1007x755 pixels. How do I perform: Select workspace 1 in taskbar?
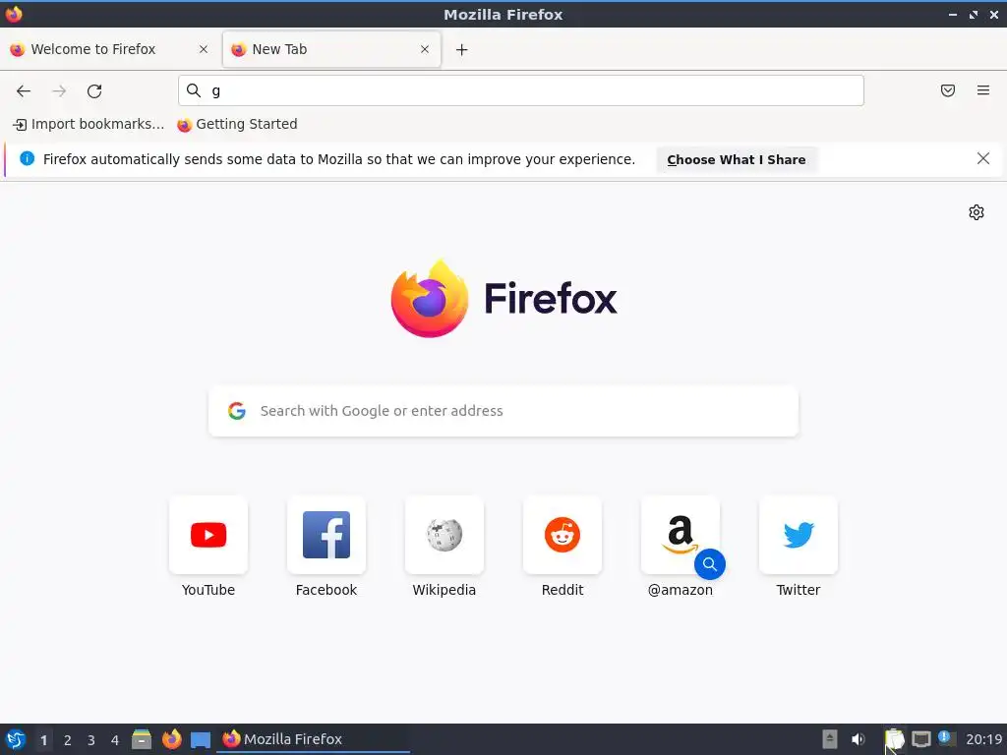pos(43,740)
